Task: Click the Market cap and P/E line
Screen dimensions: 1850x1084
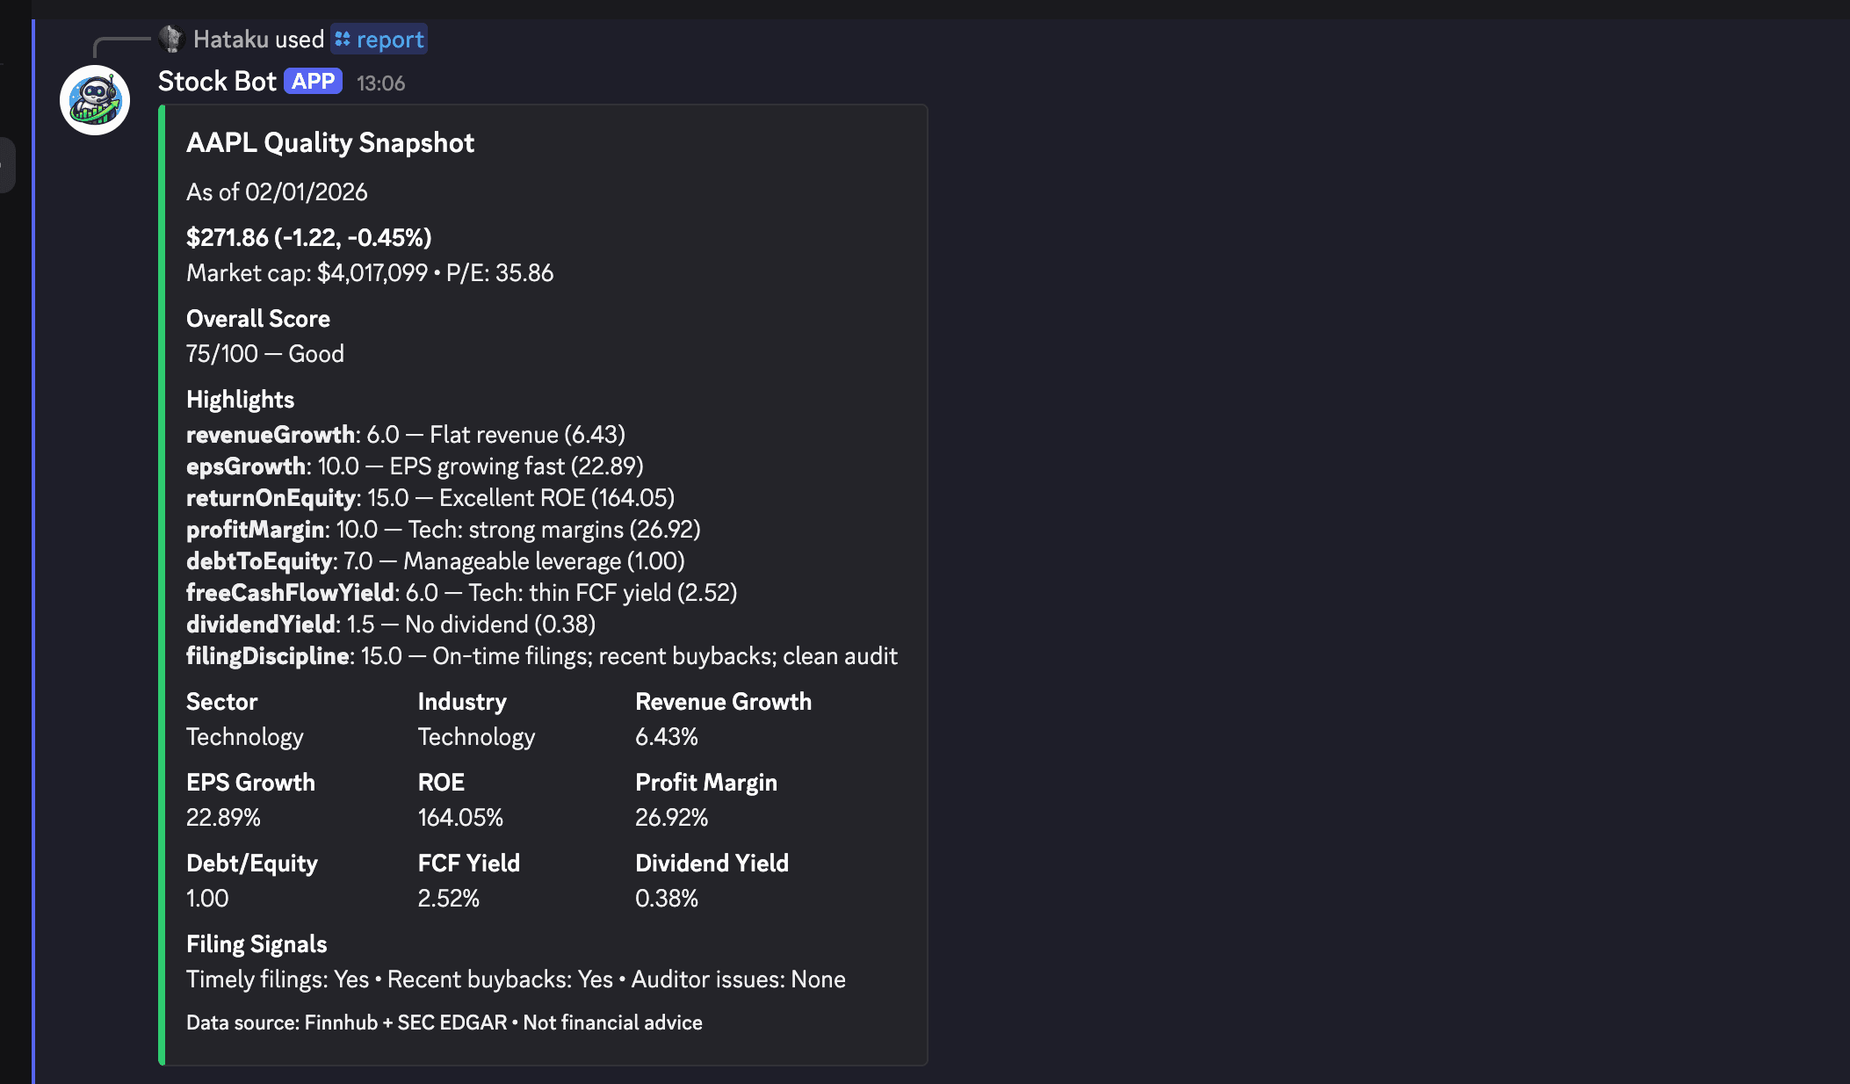Action: pos(369,272)
